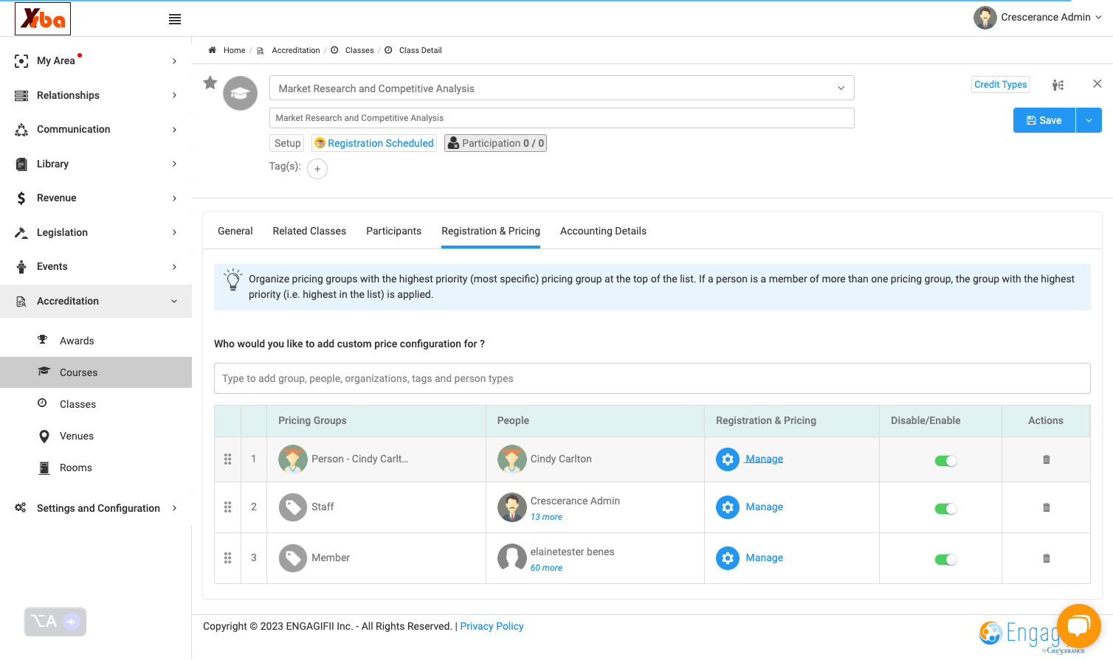Click '13 more' under Crescerance Admin
The width and height of the screenshot is (1113, 660).
pyautogui.click(x=546, y=517)
